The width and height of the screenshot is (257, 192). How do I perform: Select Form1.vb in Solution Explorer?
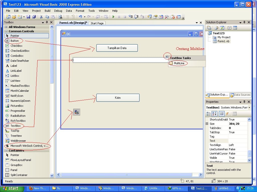(x=223, y=41)
